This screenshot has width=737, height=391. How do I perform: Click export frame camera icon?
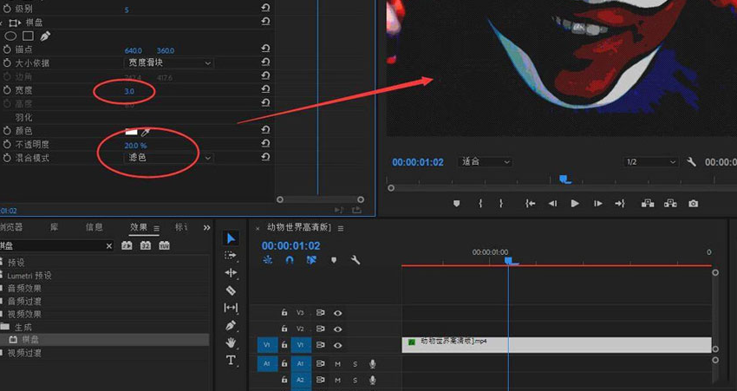(x=694, y=204)
